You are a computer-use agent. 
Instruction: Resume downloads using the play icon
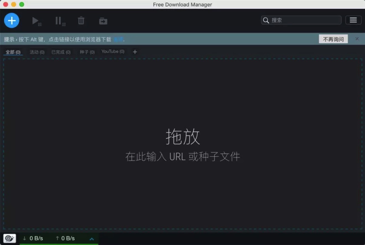(36, 20)
